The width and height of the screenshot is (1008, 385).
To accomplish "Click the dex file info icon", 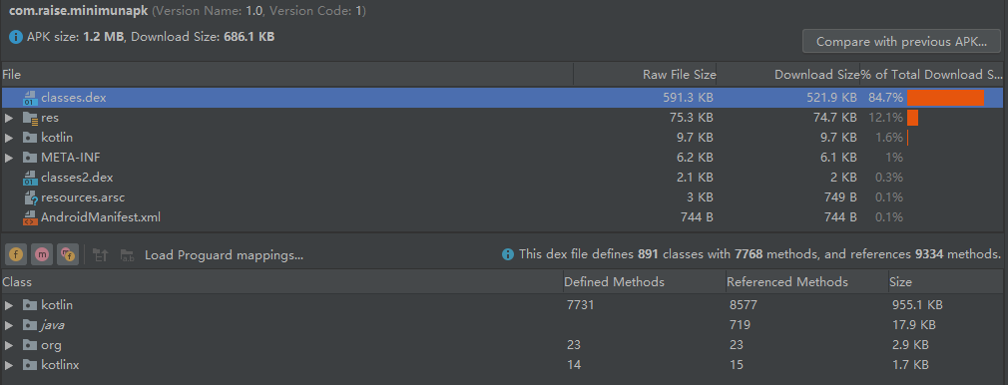I will point(508,254).
